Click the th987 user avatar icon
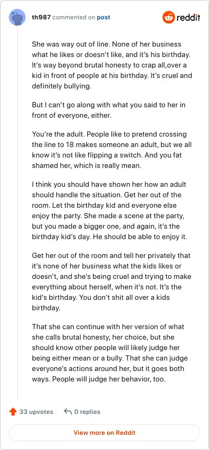This screenshot has height=450, width=209. (x=17, y=17)
